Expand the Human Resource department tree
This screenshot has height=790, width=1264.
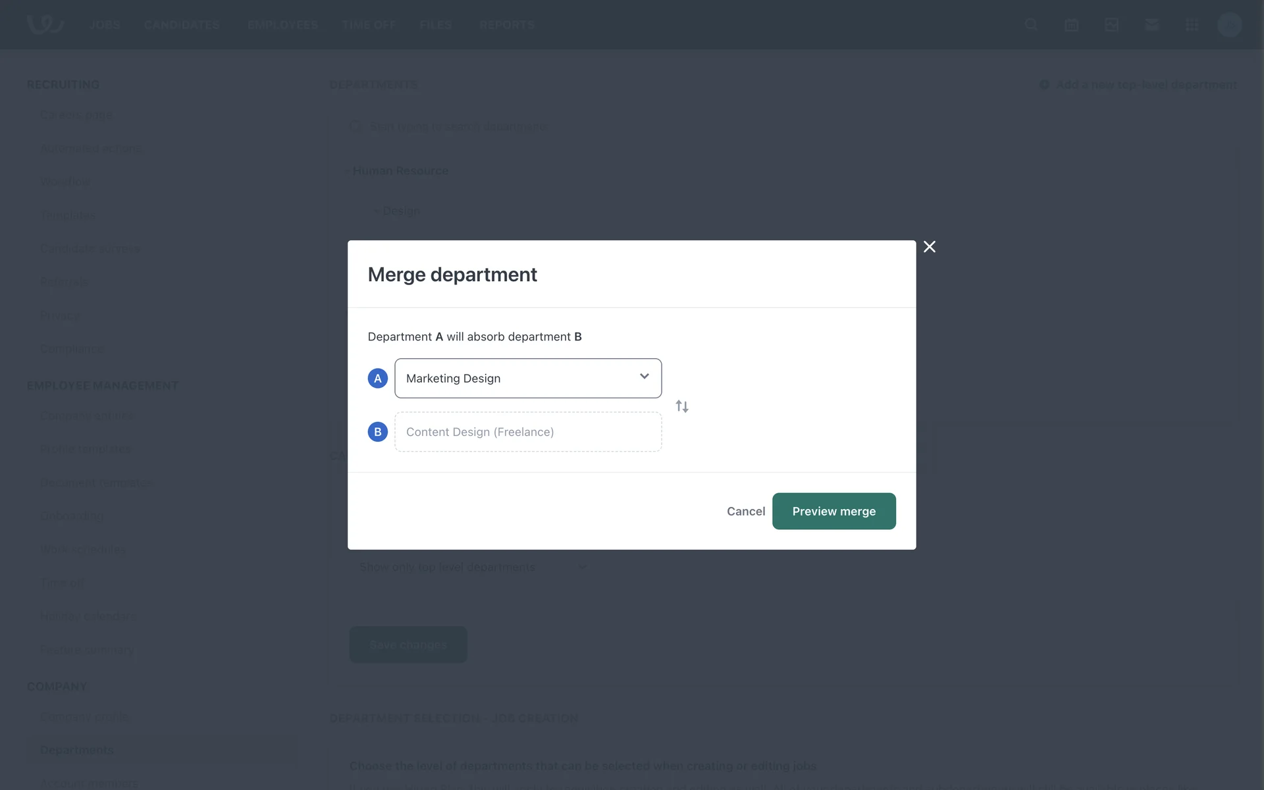pyautogui.click(x=348, y=171)
